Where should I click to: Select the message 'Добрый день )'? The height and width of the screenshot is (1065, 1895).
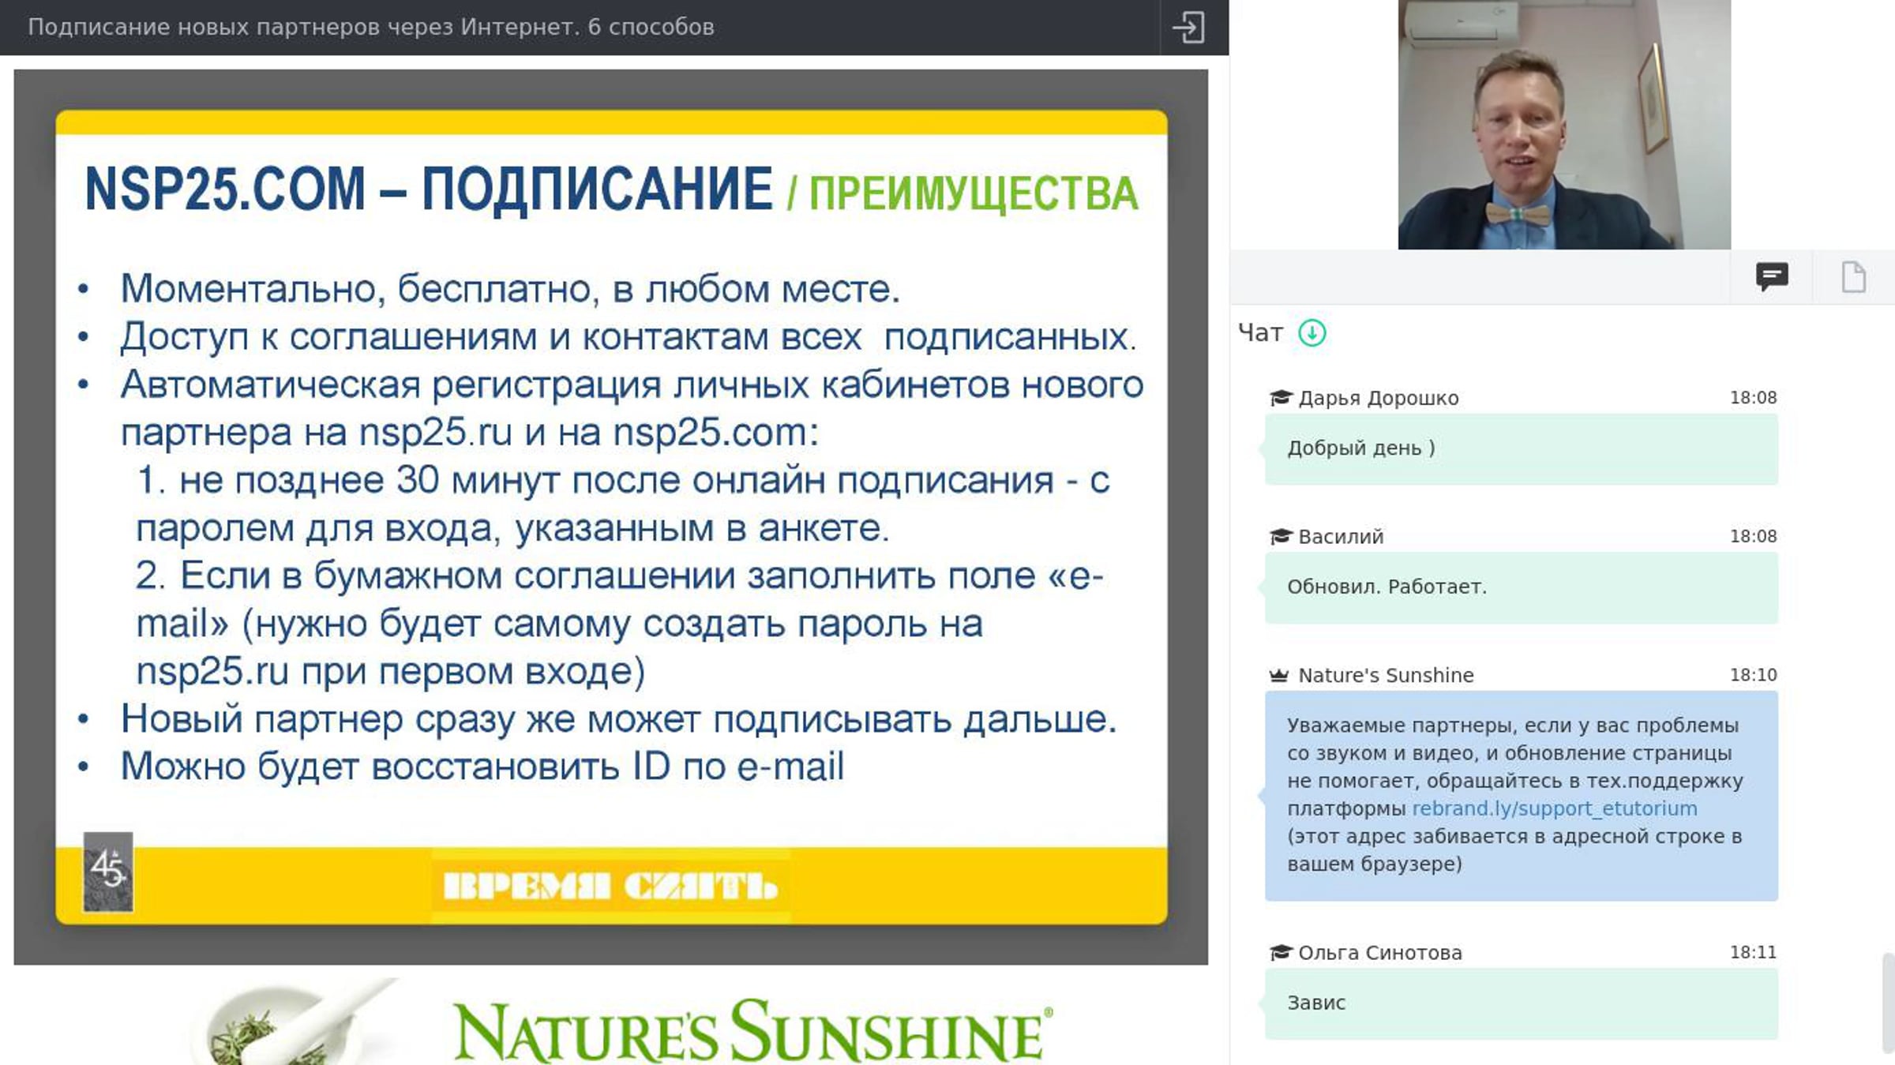[x=1522, y=448]
